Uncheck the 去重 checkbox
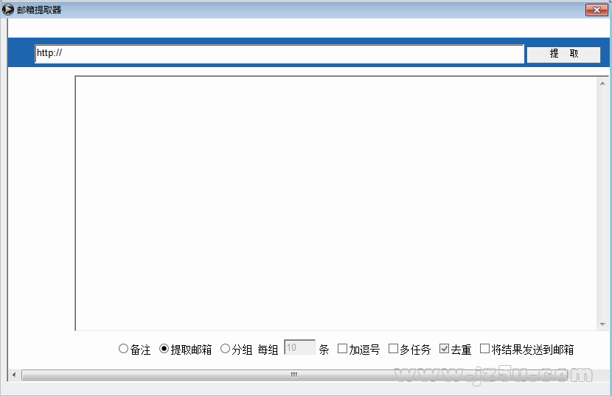The image size is (612, 396). point(444,349)
